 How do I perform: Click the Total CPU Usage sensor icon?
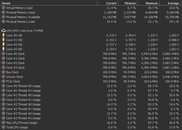3,127
